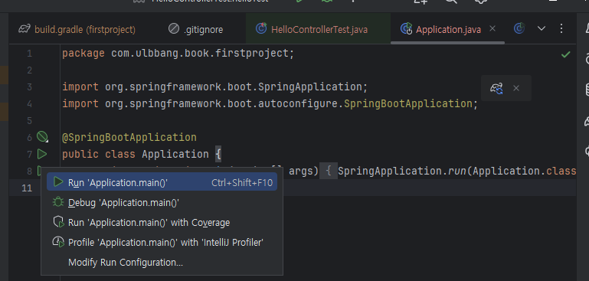This screenshot has height=281, width=589.
Task: Click line number 1 in the gutter
Action: click(x=29, y=54)
